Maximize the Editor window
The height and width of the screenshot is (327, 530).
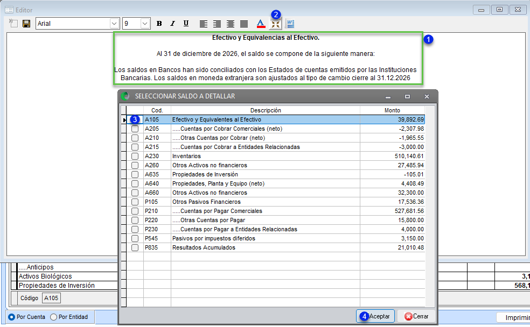coord(500,10)
